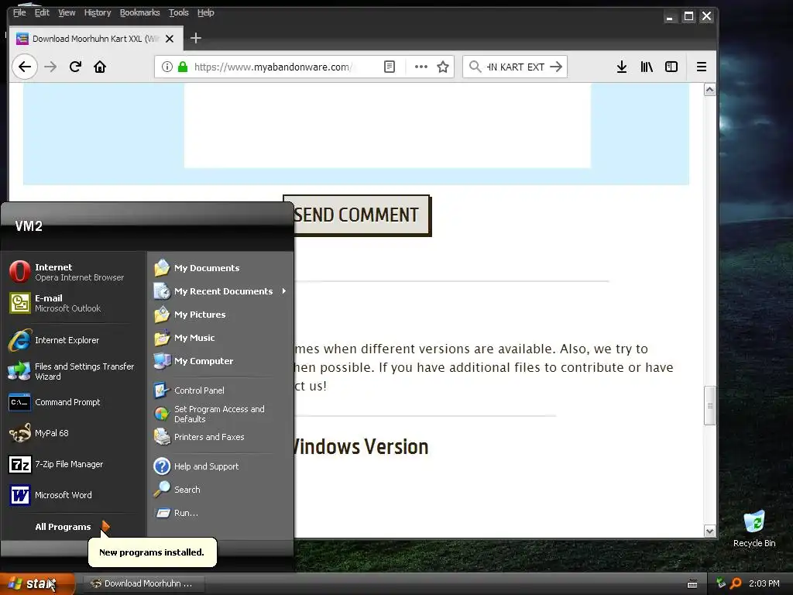
Task: Open View menu in Firefox
Action: click(x=67, y=12)
